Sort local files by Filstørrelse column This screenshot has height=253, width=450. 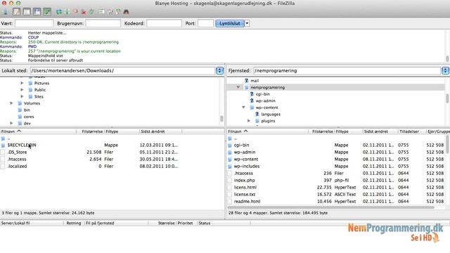pos(90,131)
